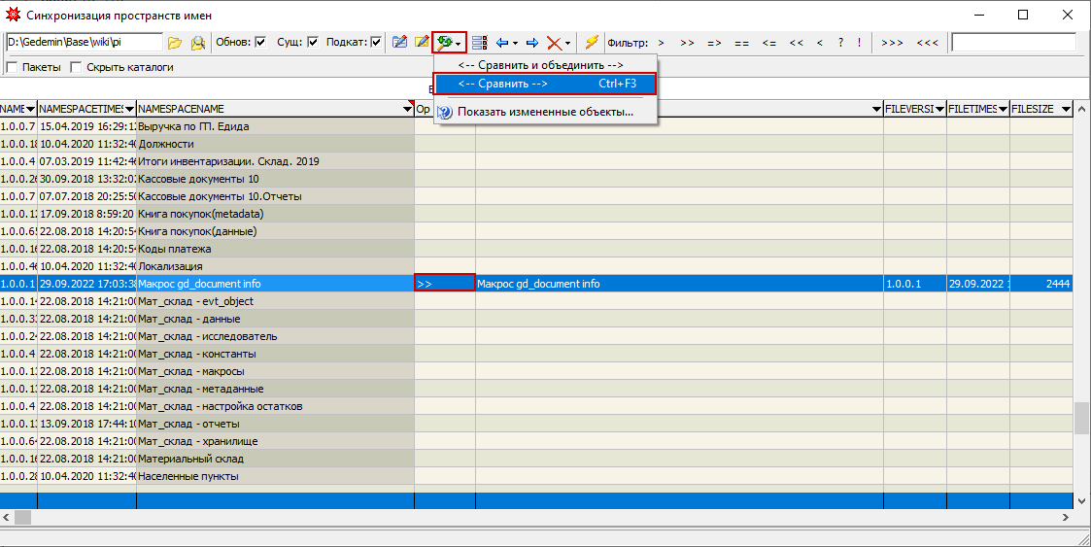The image size is (1091, 547).
Task: Choose Показать измененные объекты menu item
Action: click(x=545, y=112)
